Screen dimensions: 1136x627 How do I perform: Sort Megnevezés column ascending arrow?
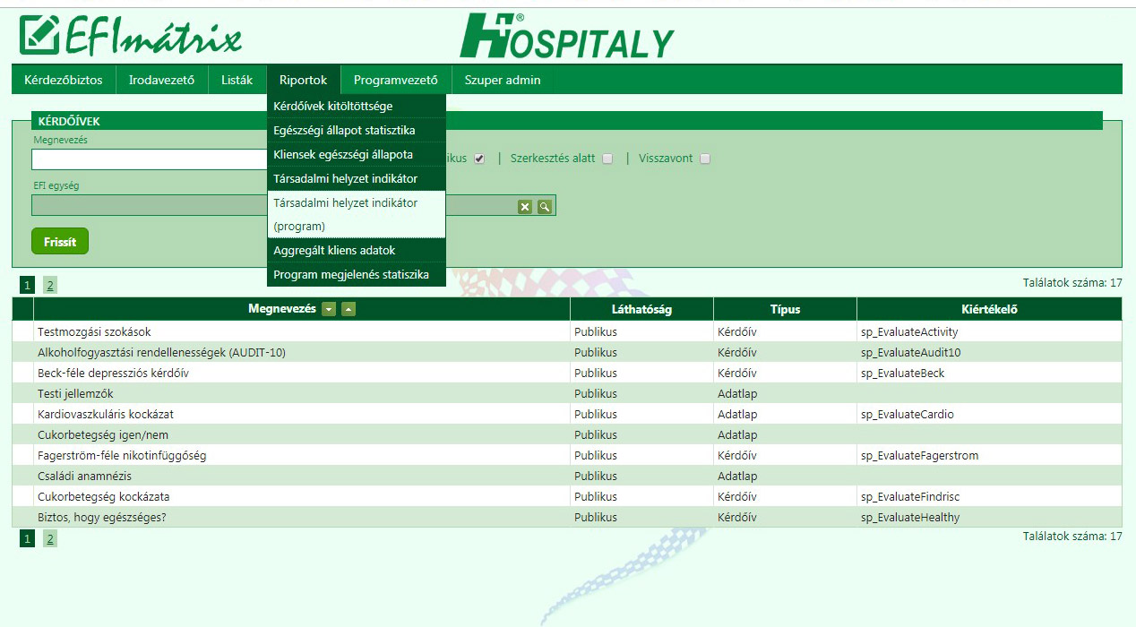[349, 309]
